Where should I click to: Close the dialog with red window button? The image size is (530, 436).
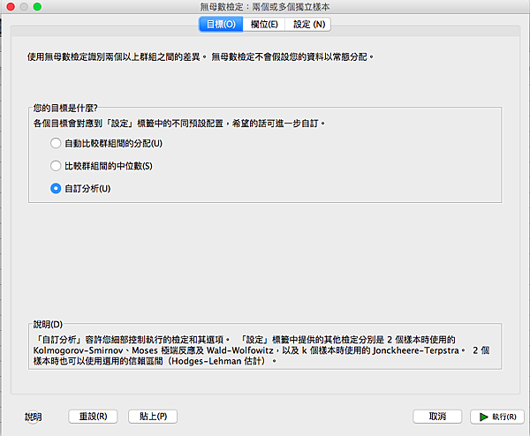point(11,6)
